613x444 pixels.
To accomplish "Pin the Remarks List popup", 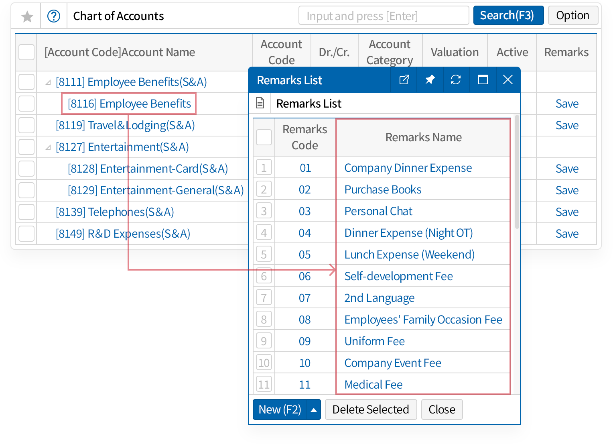I will tap(430, 80).
